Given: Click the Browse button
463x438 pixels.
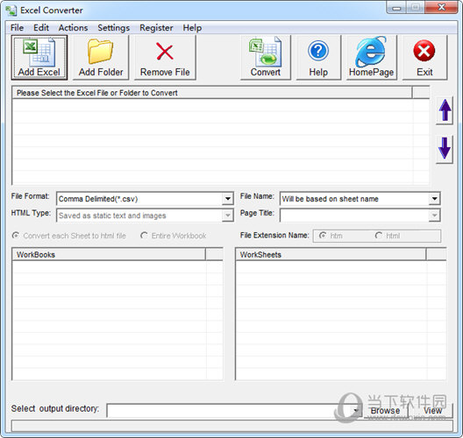Looking at the screenshot, I should pyautogui.click(x=385, y=410).
